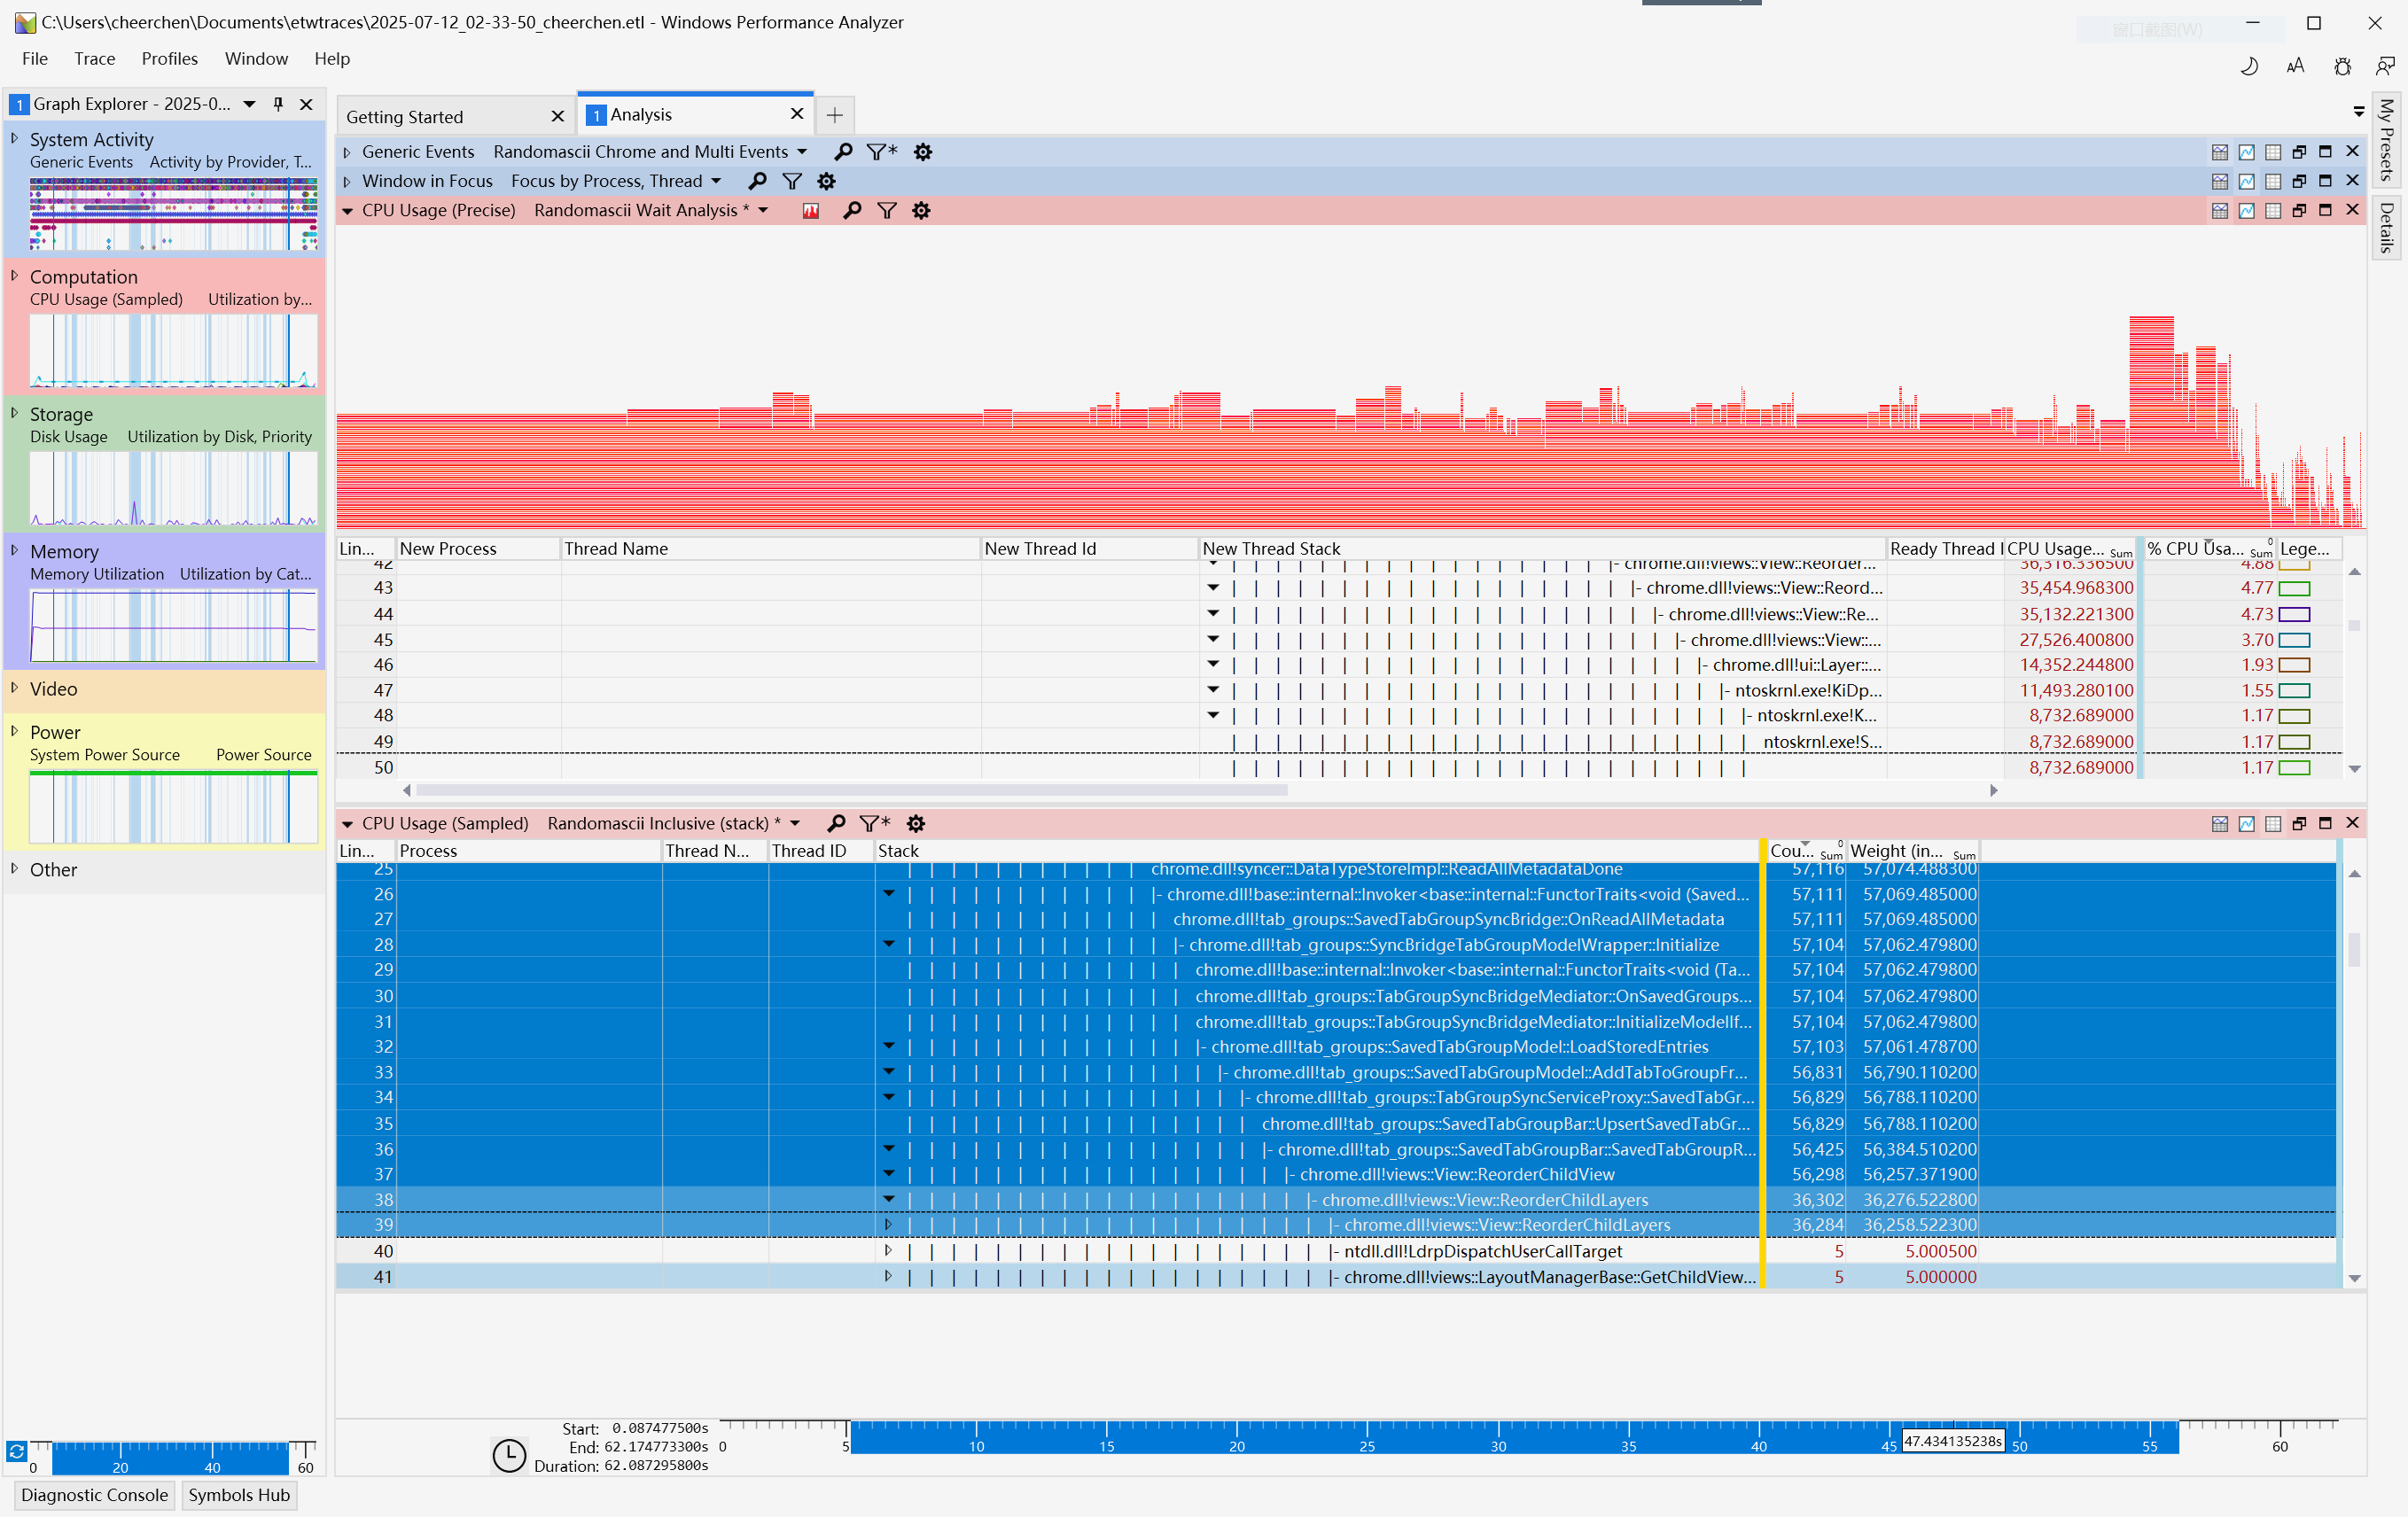Image resolution: width=2408 pixels, height=1517 pixels.
Task: Show graph only for Generic Events
Action: 2247,152
